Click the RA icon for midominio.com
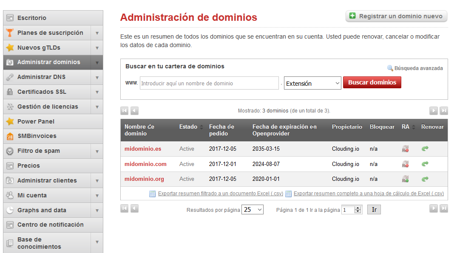This screenshot has width=457, height=253. pyautogui.click(x=405, y=164)
